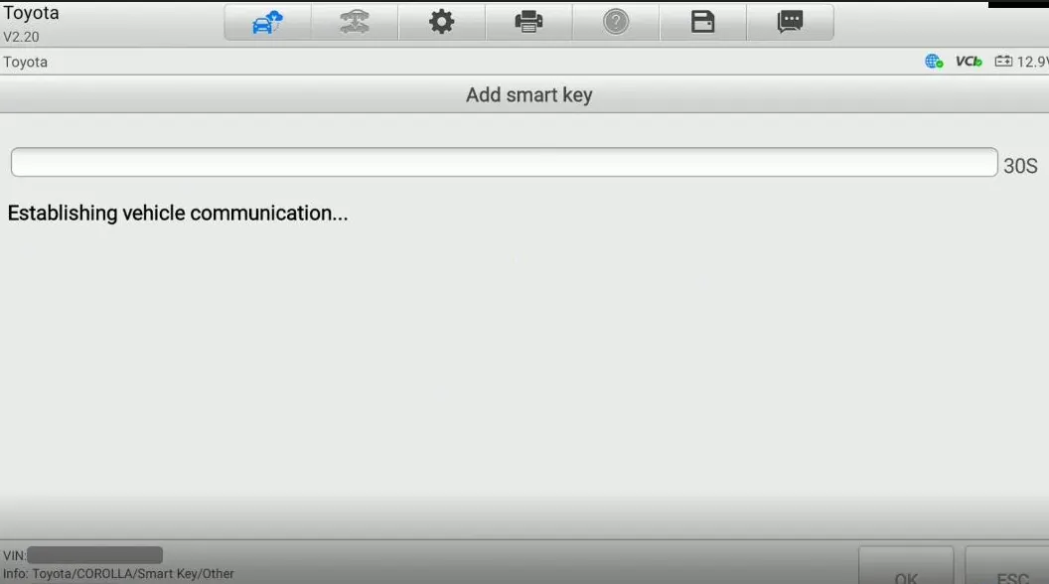Click the battery voltage indicator
1049x584 pixels.
pyautogui.click(x=1021, y=62)
